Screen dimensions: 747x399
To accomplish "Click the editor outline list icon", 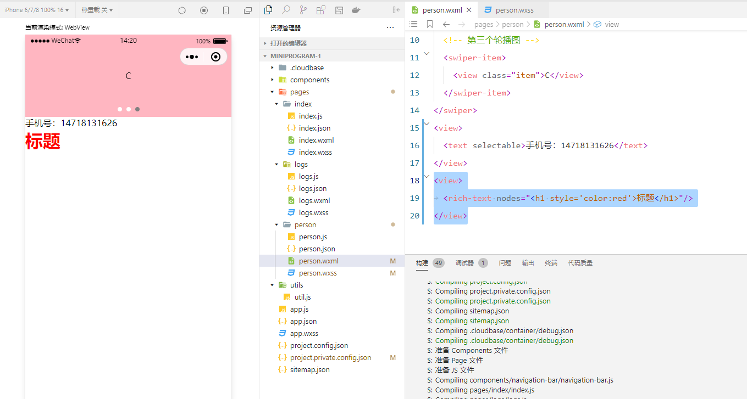I will click(414, 24).
